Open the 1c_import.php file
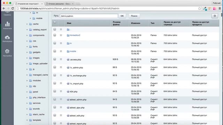223x125 pixels. (x=76, y=84)
